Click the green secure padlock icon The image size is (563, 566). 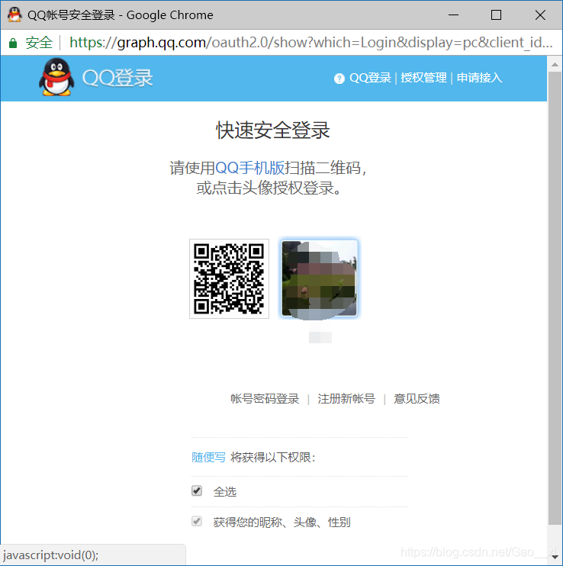pos(13,43)
